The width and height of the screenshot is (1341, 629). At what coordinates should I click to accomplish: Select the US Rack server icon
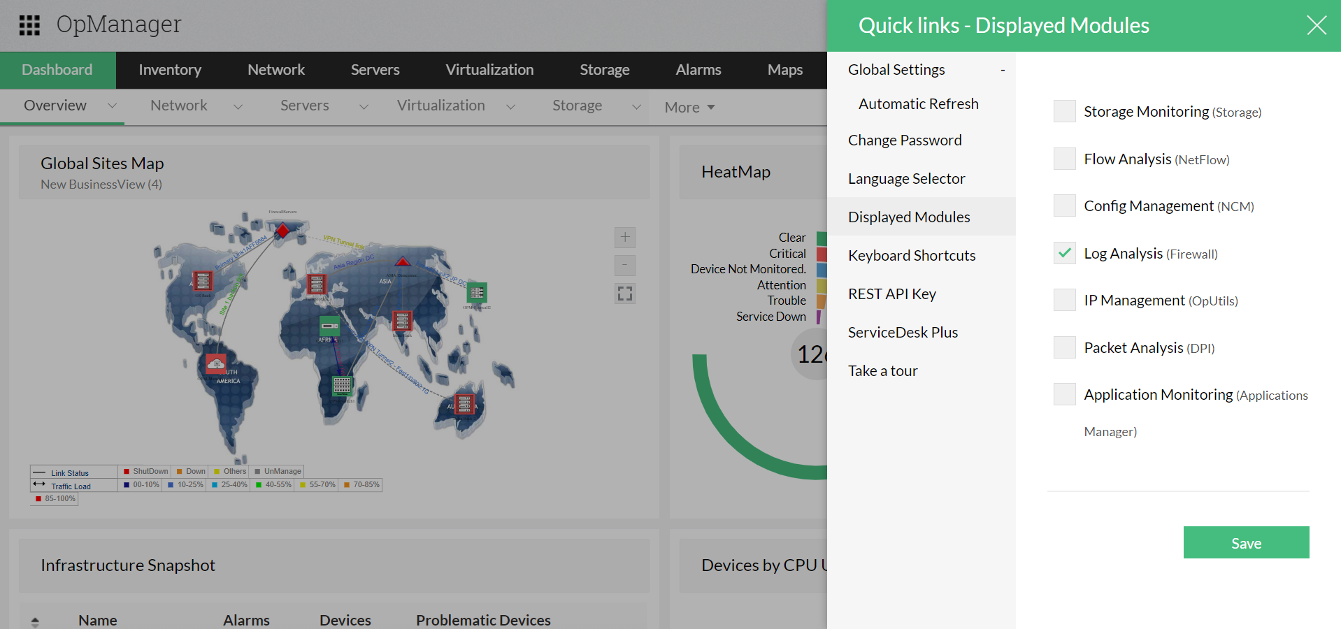203,281
